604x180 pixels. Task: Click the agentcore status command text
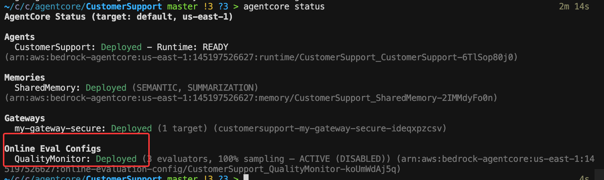(284, 7)
